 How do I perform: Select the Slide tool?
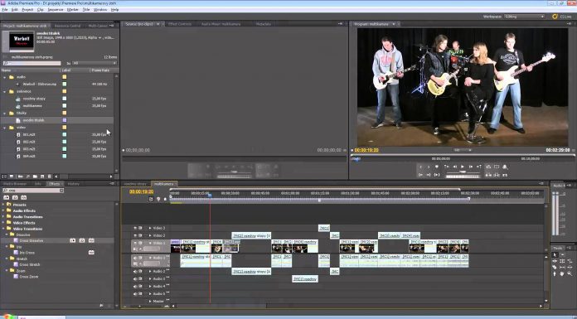pyautogui.click(x=570, y=267)
